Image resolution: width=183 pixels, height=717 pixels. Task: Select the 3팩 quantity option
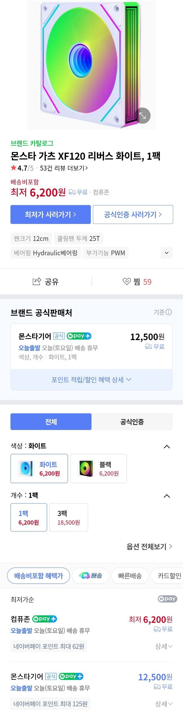(69, 517)
